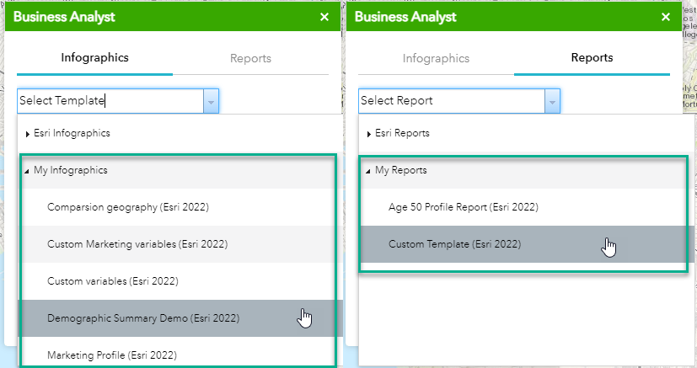Click the Esri Infographics label
The image size is (697, 368).
point(72,133)
